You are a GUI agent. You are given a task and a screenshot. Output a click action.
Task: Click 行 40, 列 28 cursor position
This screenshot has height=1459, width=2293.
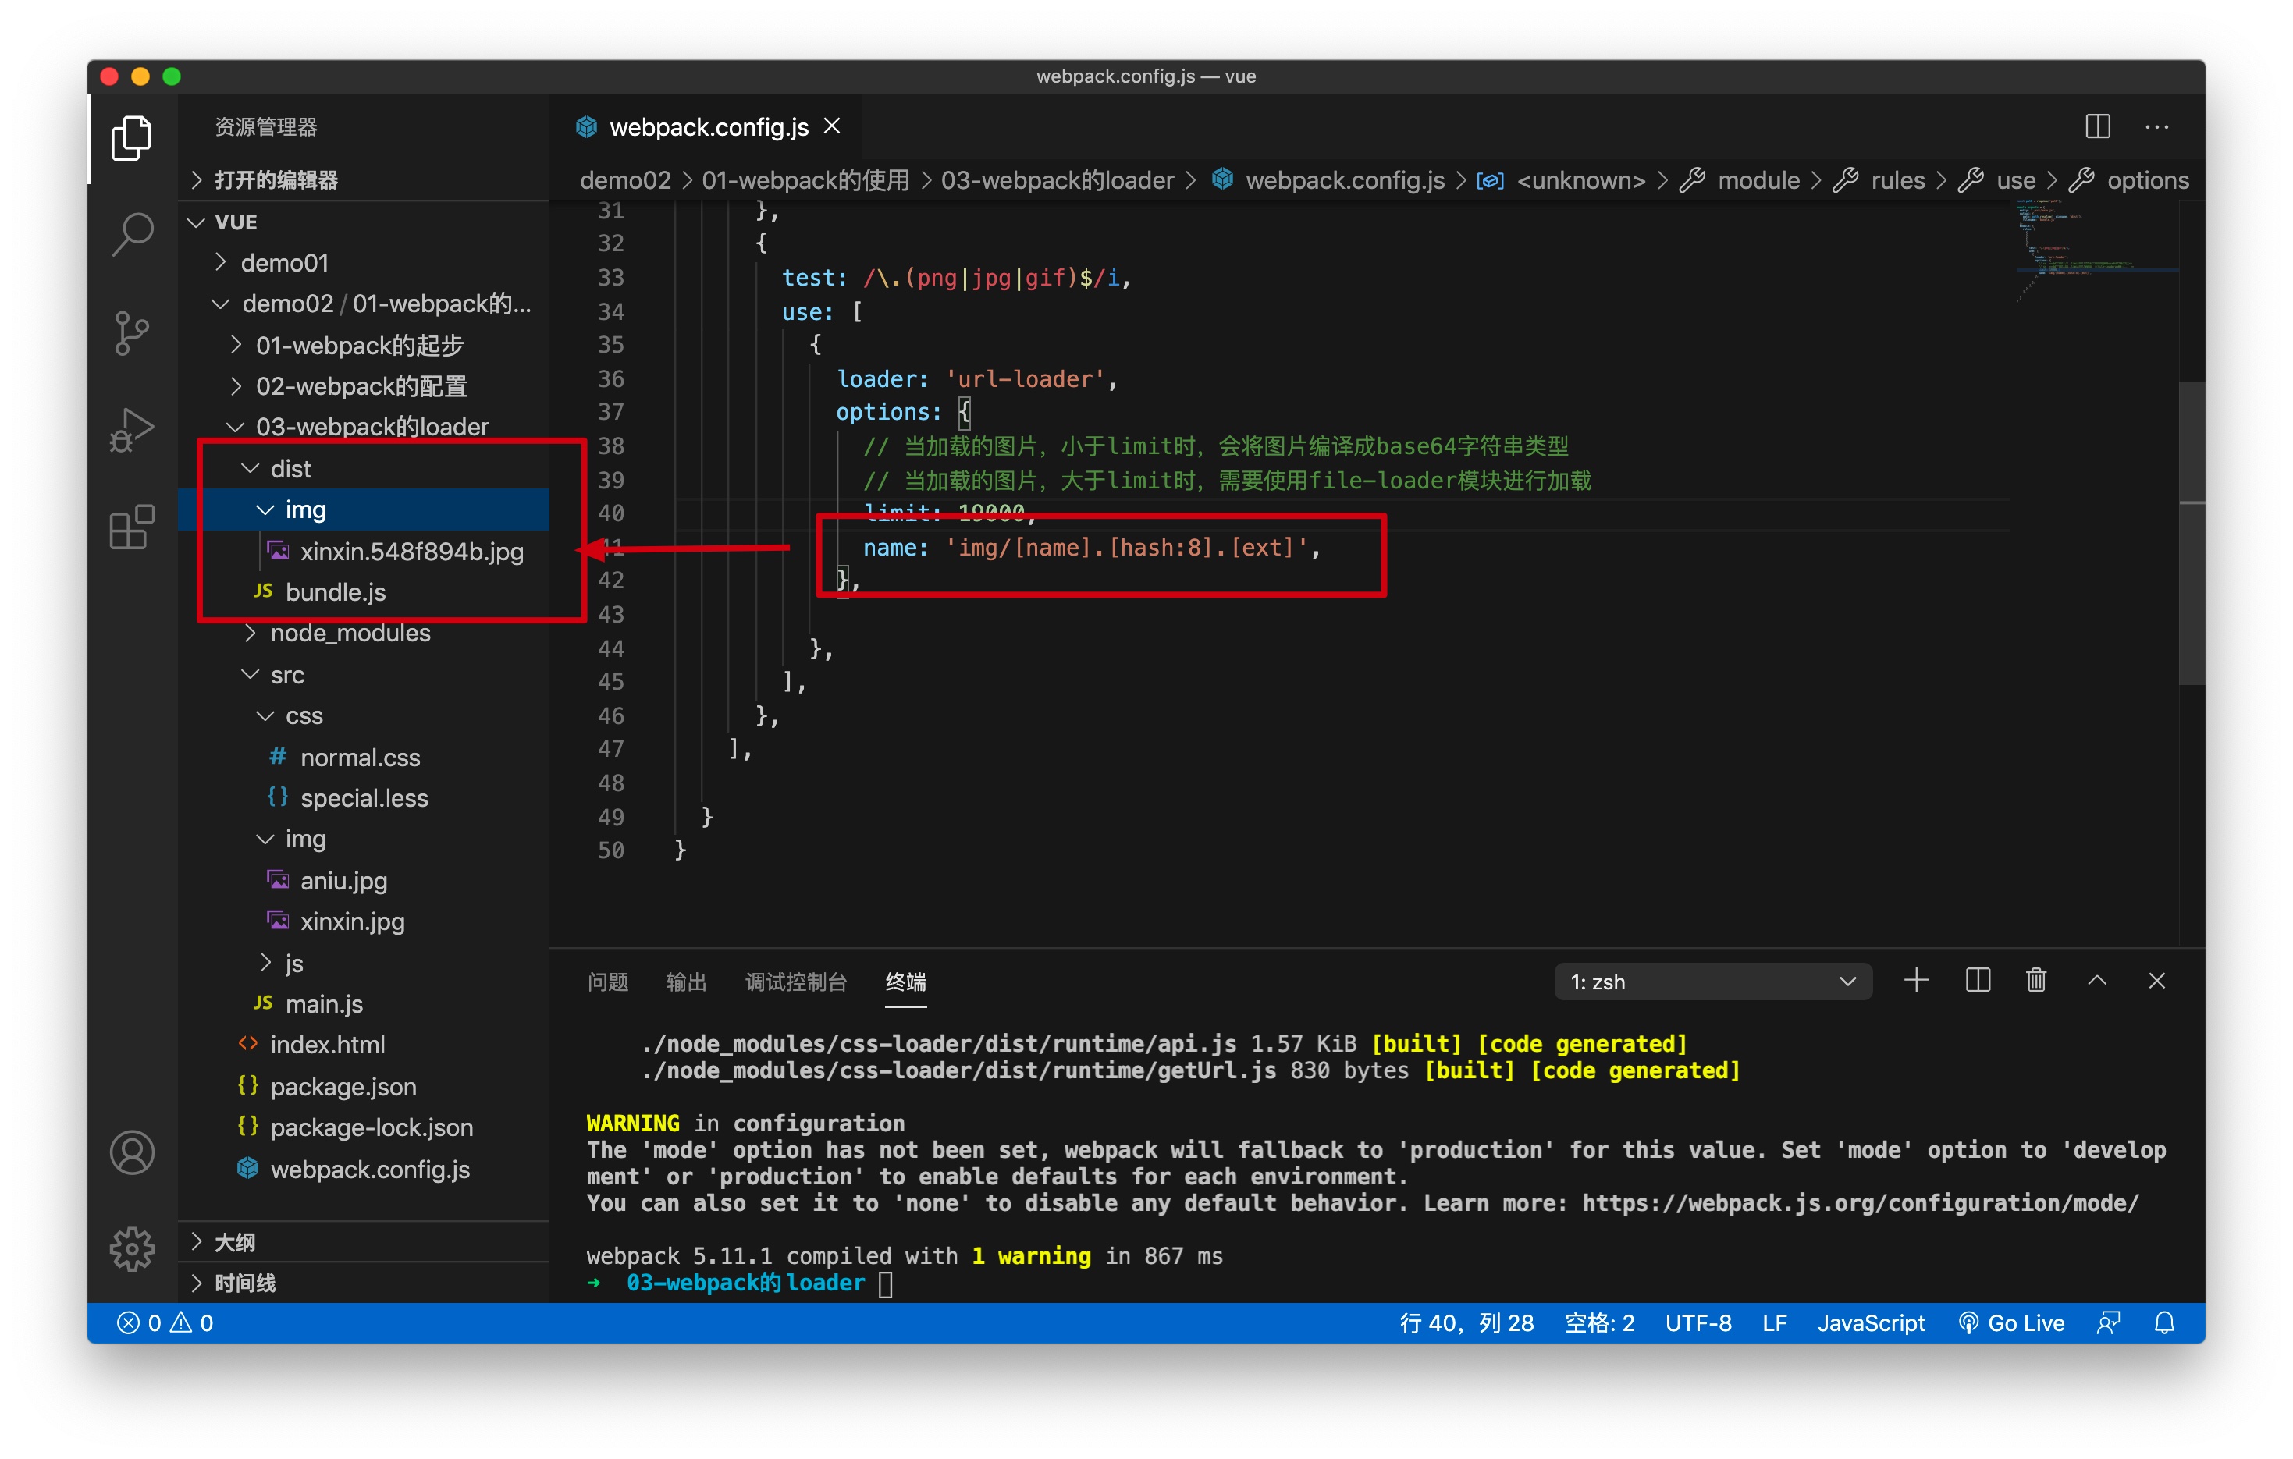pos(1466,1323)
